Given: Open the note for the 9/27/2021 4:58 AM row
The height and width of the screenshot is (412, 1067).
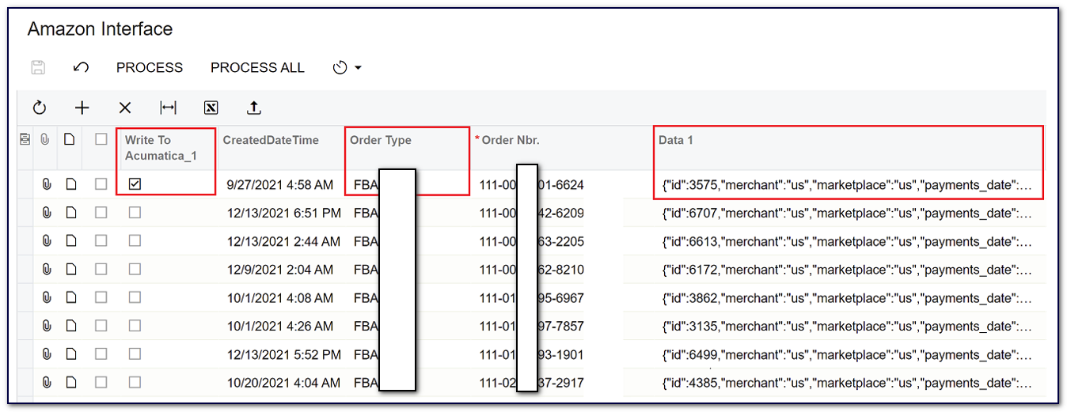Looking at the screenshot, I should click(70, 184).
